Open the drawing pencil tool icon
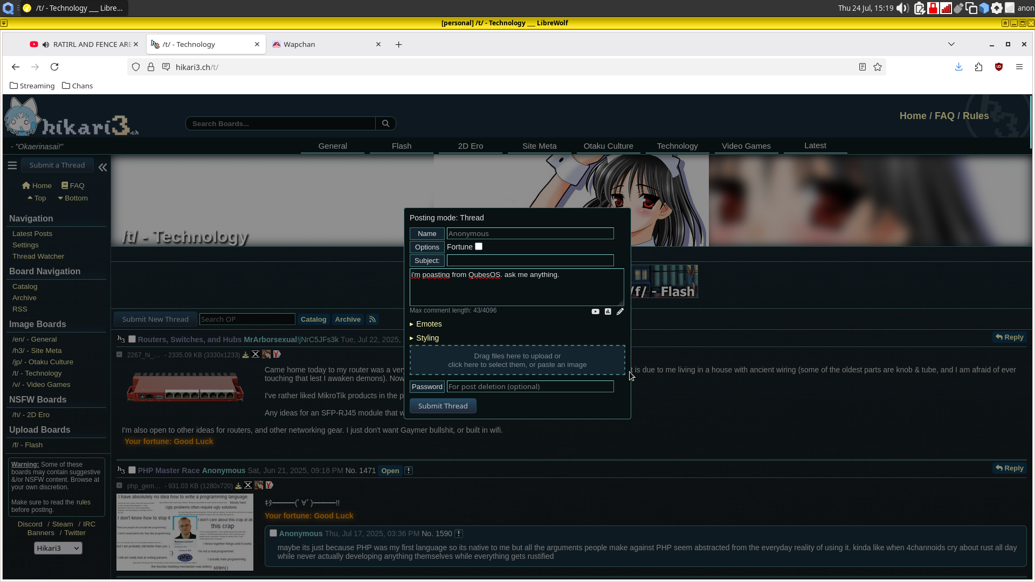The image size is (1035, 582). (x=620, y=311)
